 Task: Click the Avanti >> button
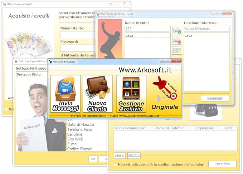(x=223, y=164)
